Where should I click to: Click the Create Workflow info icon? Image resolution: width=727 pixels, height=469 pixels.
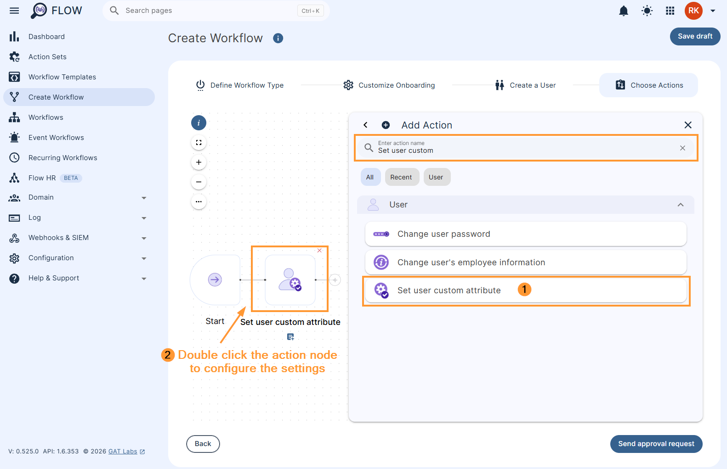pyautogui.click(x=278, y=38)
